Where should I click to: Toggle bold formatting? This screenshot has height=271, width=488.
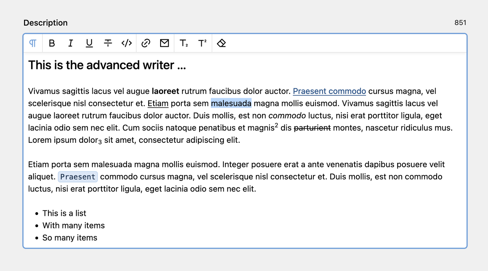tap(52, 43)
